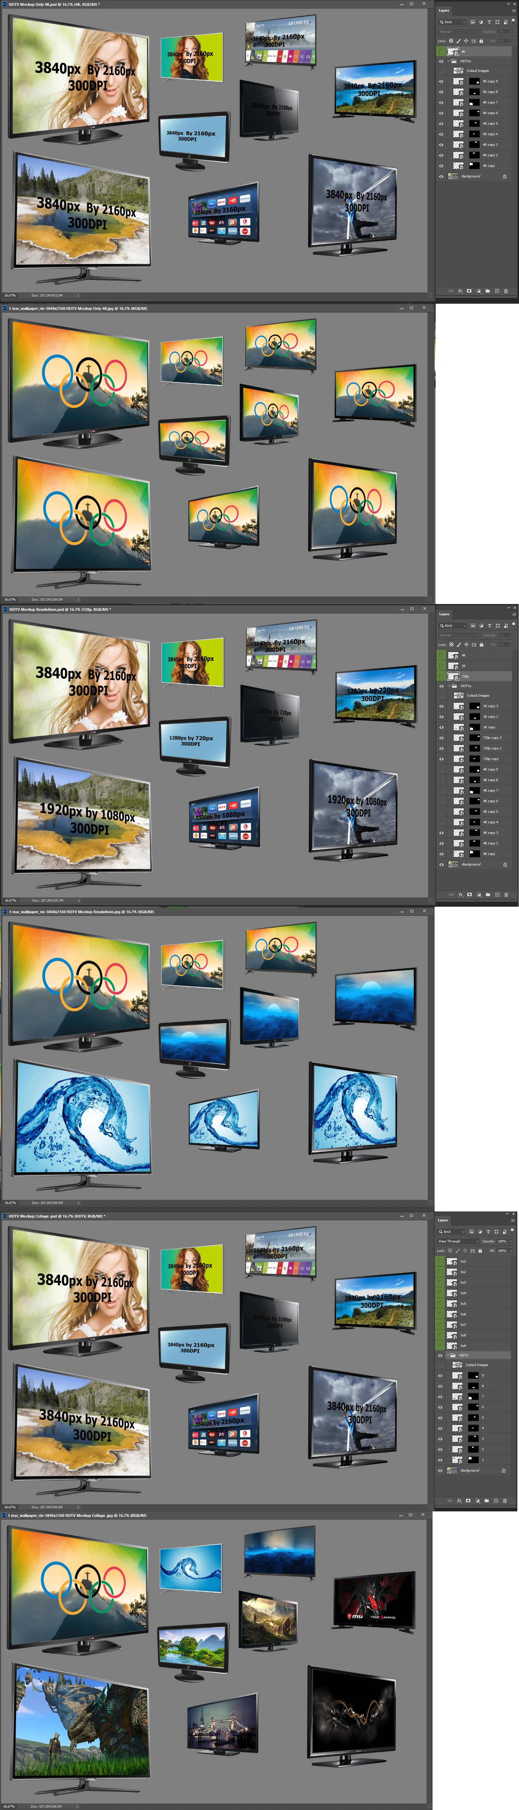The image size is (519, 1810).
Task: Open Kind filter dropdown in Resolutions.psd panel
Action: (x=452, y=625)
